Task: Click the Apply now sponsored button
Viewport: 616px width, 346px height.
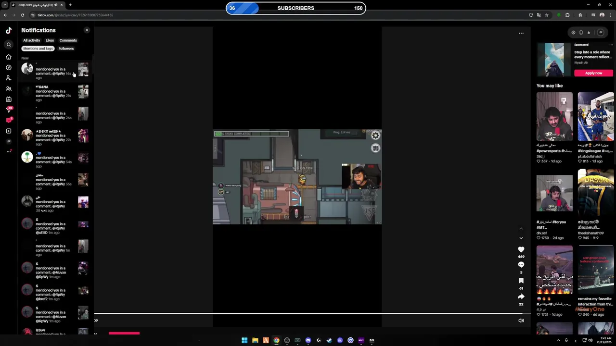Action: pyautogui.click(x=593, y=73)
